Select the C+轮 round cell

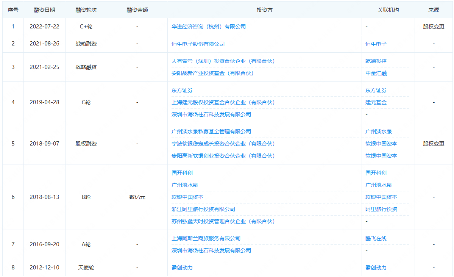[x=86, y=27]
